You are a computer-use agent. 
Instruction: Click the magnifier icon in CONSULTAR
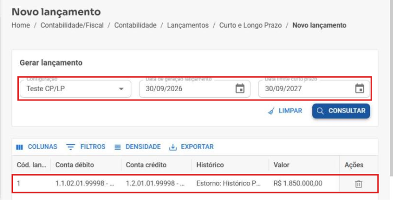point(320,111)
